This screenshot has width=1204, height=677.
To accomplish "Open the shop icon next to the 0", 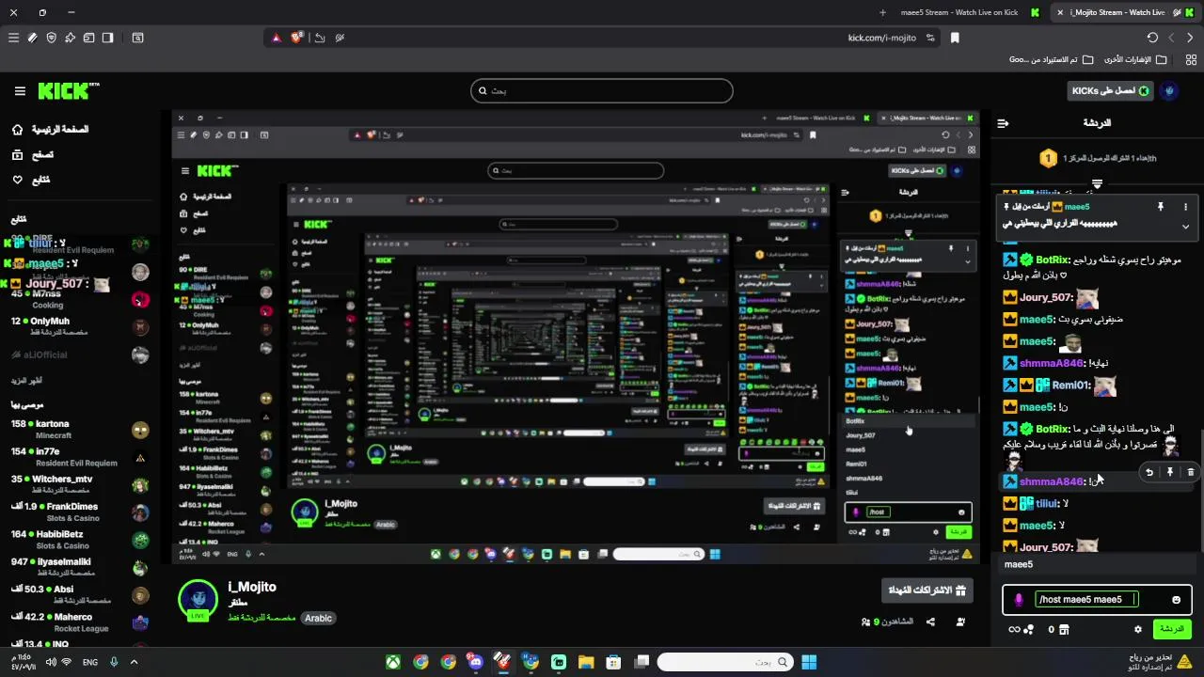I will 1063,629.
